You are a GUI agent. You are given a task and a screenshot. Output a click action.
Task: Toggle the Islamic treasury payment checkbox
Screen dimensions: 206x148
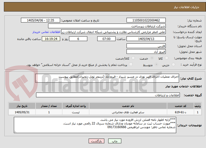coord(131,64)
